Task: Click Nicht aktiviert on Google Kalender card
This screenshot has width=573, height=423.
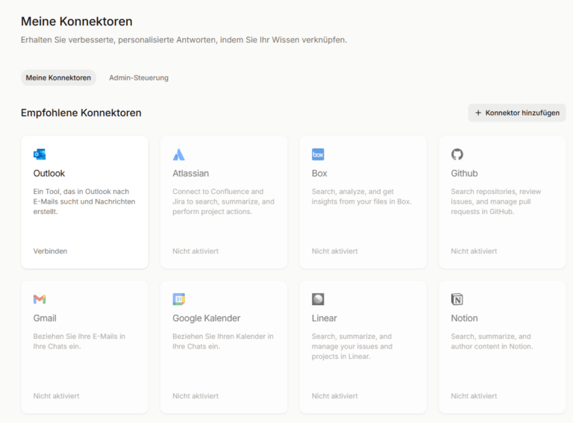Action: 195,396
